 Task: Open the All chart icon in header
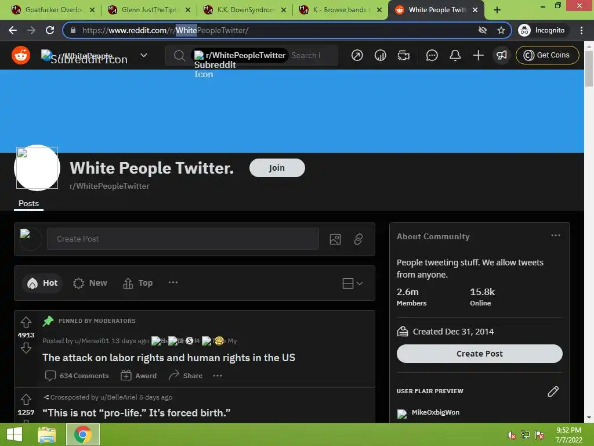tap(381, 55)
